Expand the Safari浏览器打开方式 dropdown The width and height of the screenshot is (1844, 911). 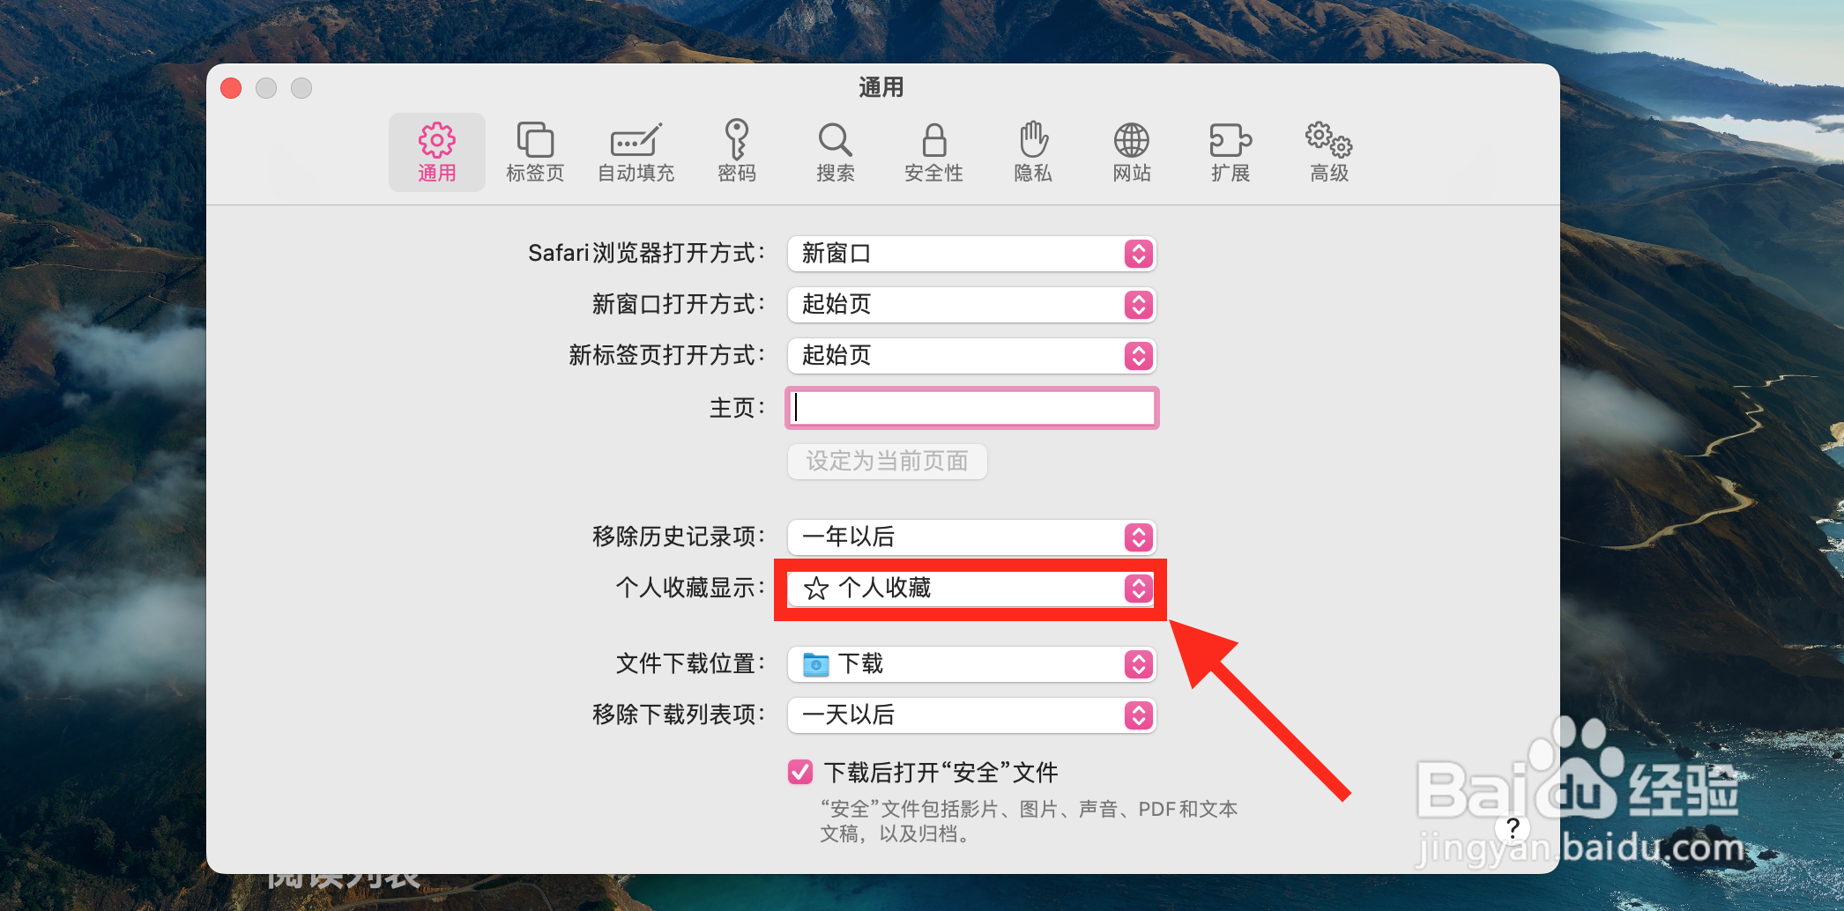click(971, 254)
